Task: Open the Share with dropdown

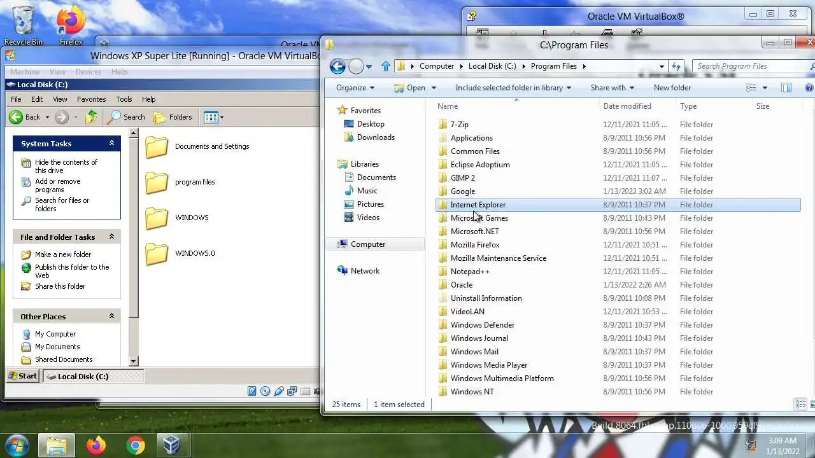Action: [613, 88]
